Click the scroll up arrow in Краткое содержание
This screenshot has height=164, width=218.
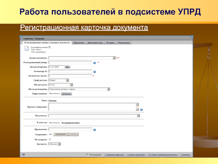tap(137, 104)
